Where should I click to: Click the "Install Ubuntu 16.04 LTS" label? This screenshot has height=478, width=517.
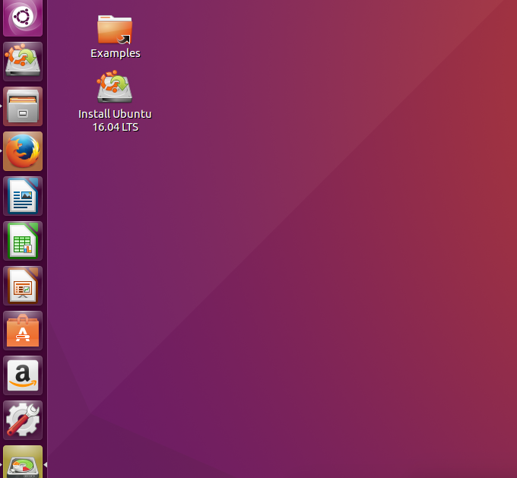[115, 120]
